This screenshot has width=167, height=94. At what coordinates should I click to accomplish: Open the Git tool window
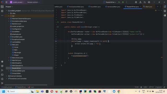pos(2,83)
